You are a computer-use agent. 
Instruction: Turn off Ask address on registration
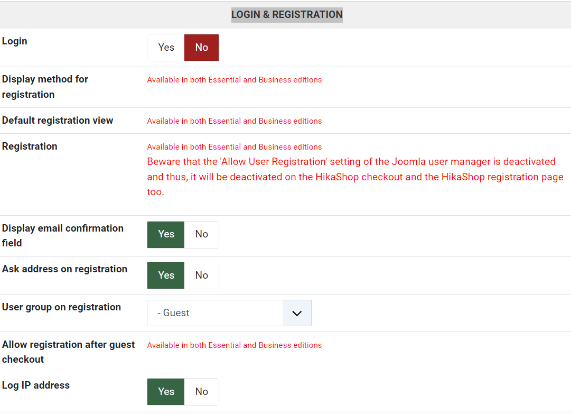pyautogui.click(x=201, y=275)
